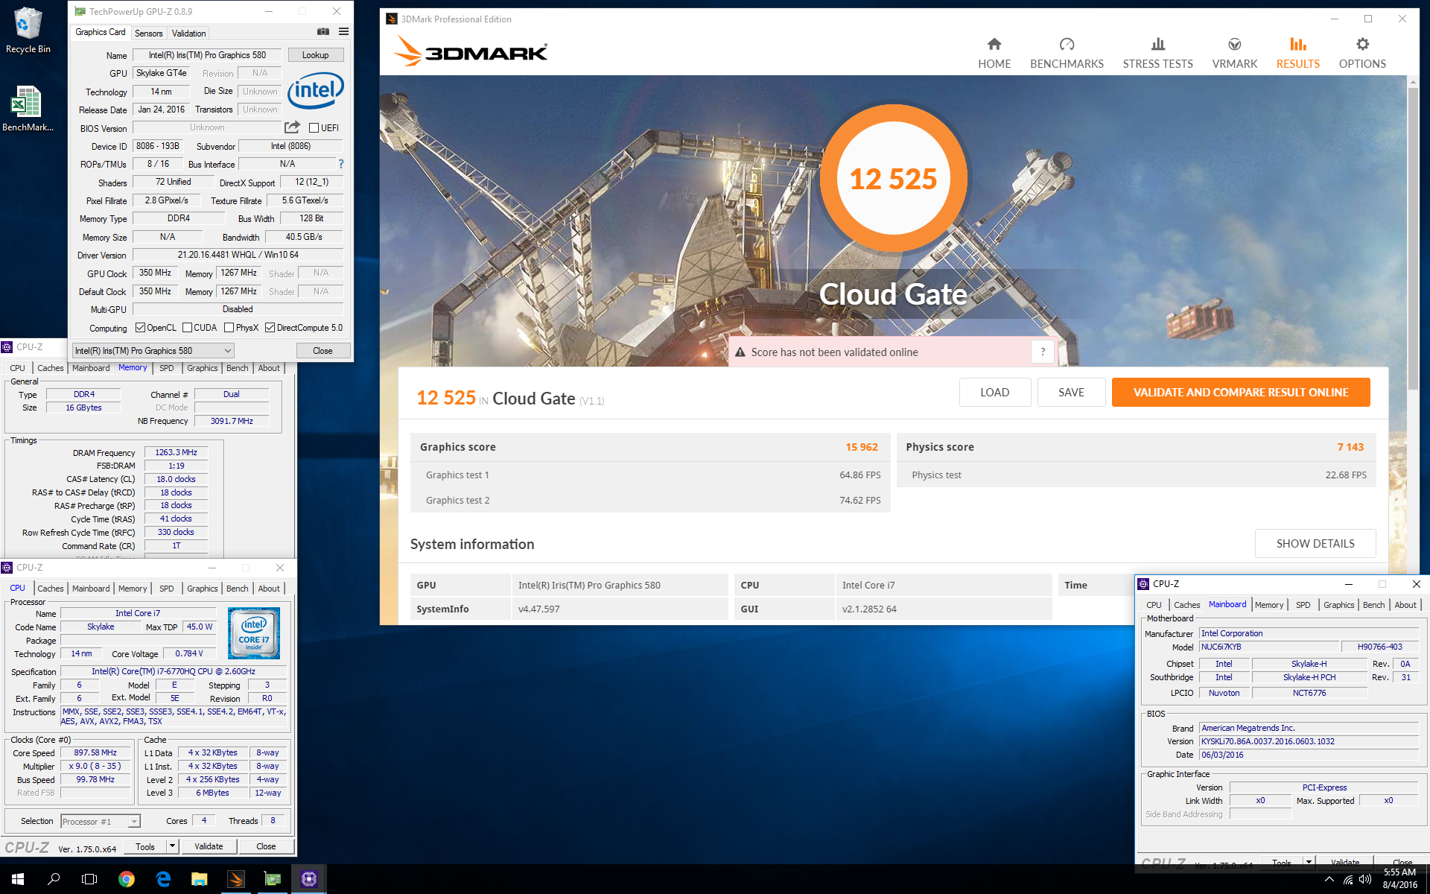
Task: Open File Explorer from taskbar
Action: (199, 879)
